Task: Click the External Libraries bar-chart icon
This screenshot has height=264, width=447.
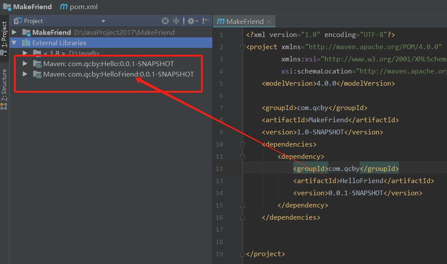Action: pyautogui.click(x=26, y=43)
